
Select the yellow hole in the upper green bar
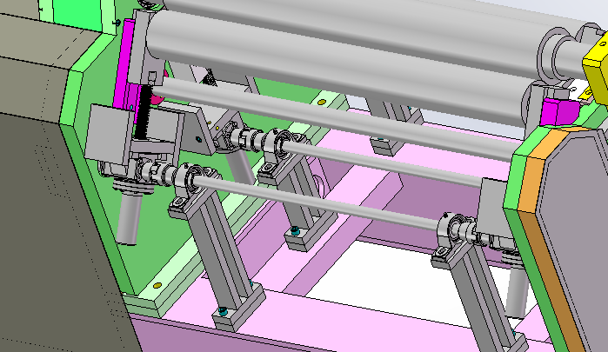pyautogui.click(x=322, y=103)
